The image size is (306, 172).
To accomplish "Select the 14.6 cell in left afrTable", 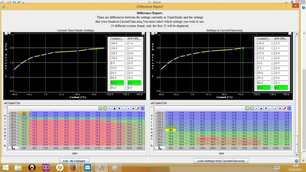I will 108,121.
